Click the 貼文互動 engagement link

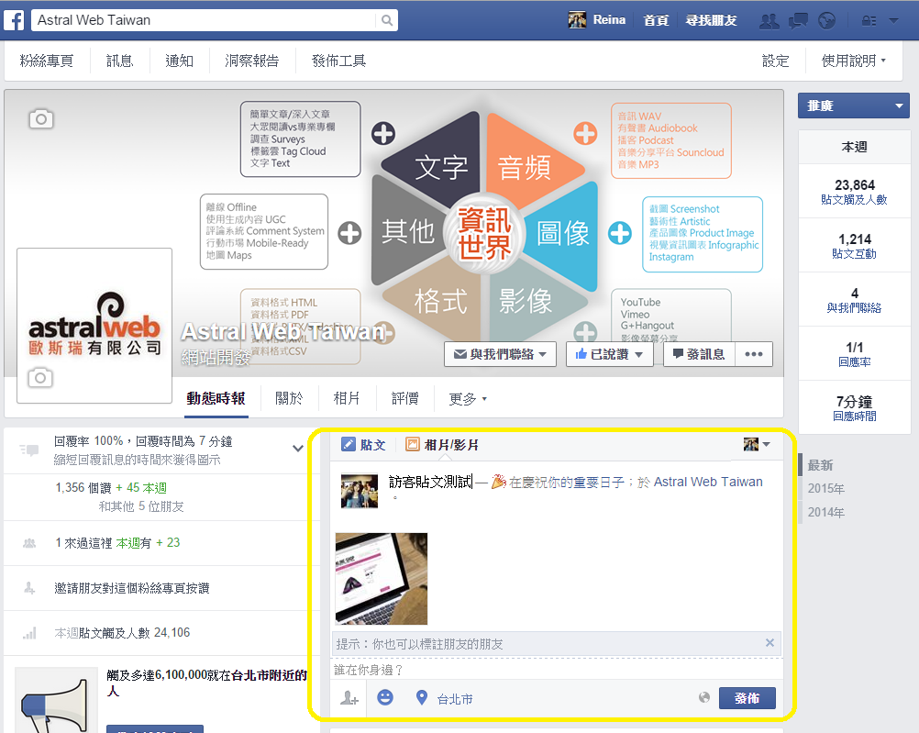[854, 254]
